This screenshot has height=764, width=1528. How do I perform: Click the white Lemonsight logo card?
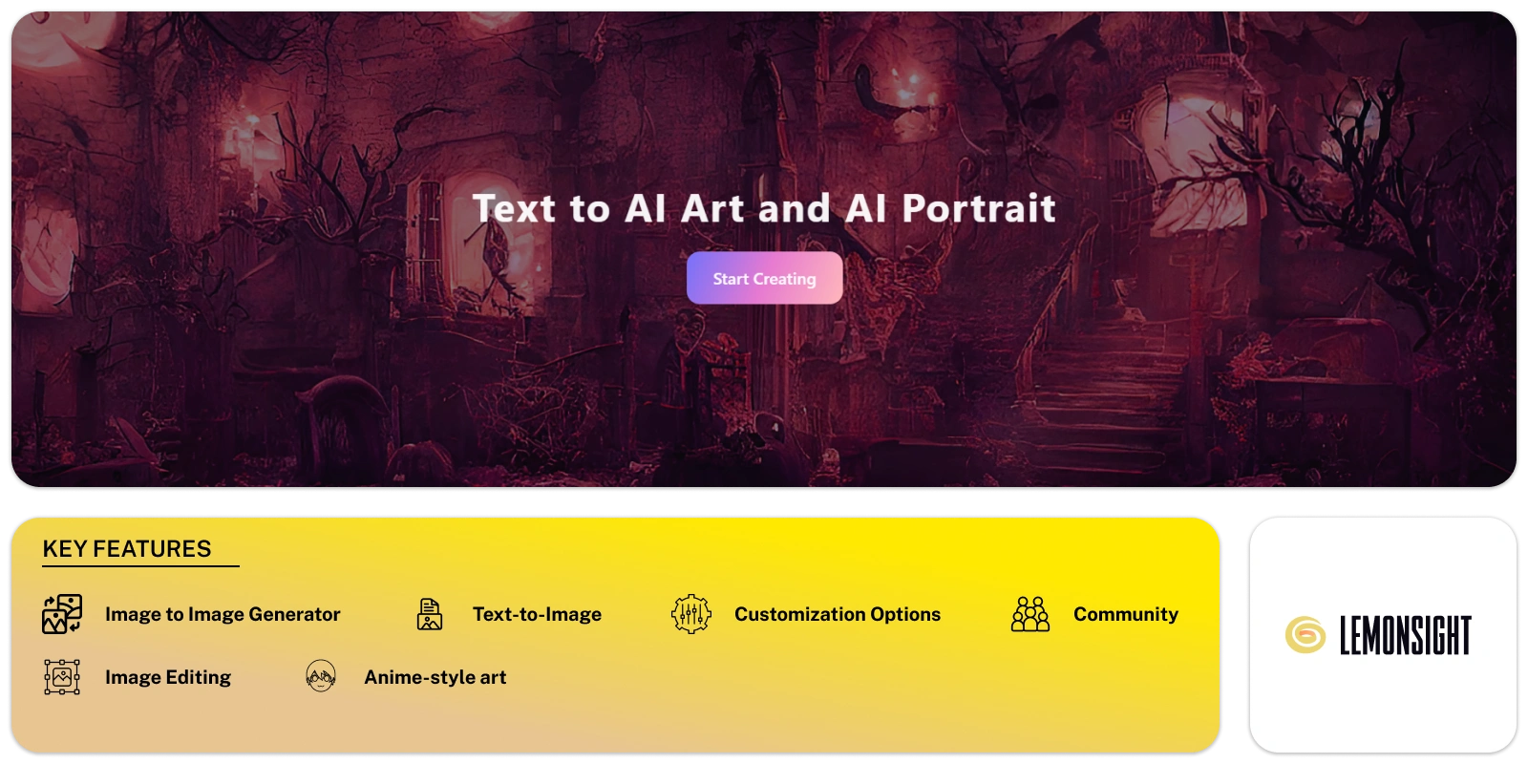point(1383,635)
